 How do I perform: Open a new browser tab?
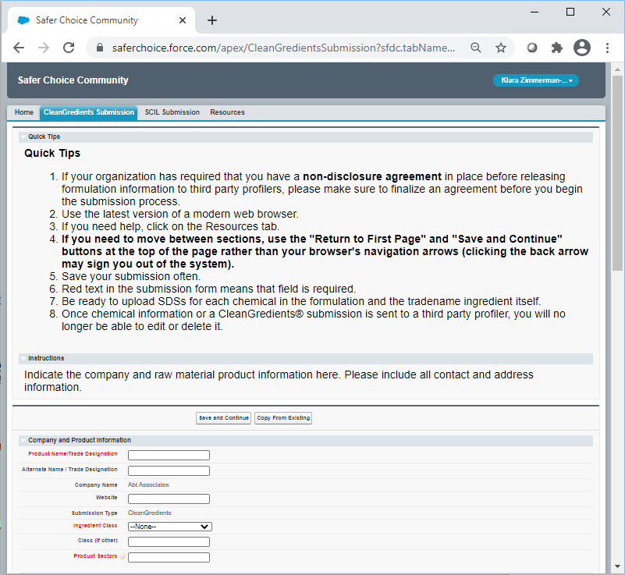(212, 20)
